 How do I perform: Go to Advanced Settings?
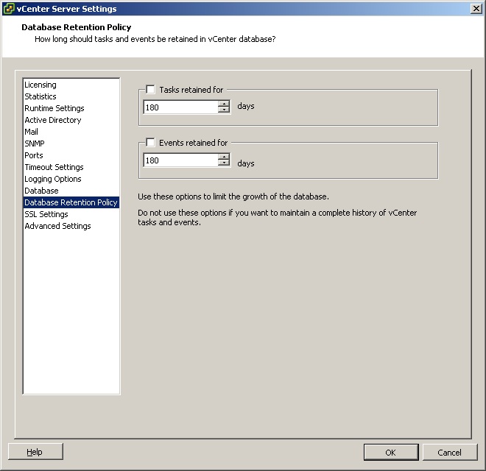pos(71,226)
